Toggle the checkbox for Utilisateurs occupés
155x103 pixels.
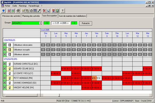click(x=5, y=50)
